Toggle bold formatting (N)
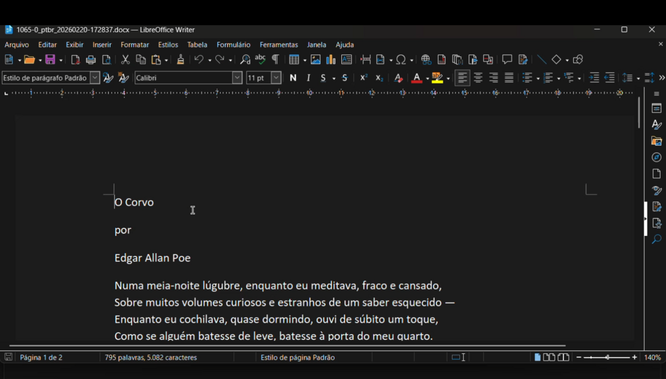This screenshot has height=379, width=666. tap(293, 78)
